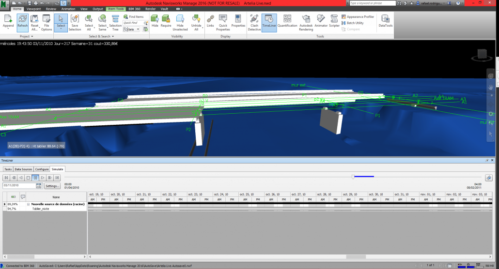Viewport: 499px width, 269px height.
Task: Collapse the Nouvelle source de données tree node
Action: [29, 204]
